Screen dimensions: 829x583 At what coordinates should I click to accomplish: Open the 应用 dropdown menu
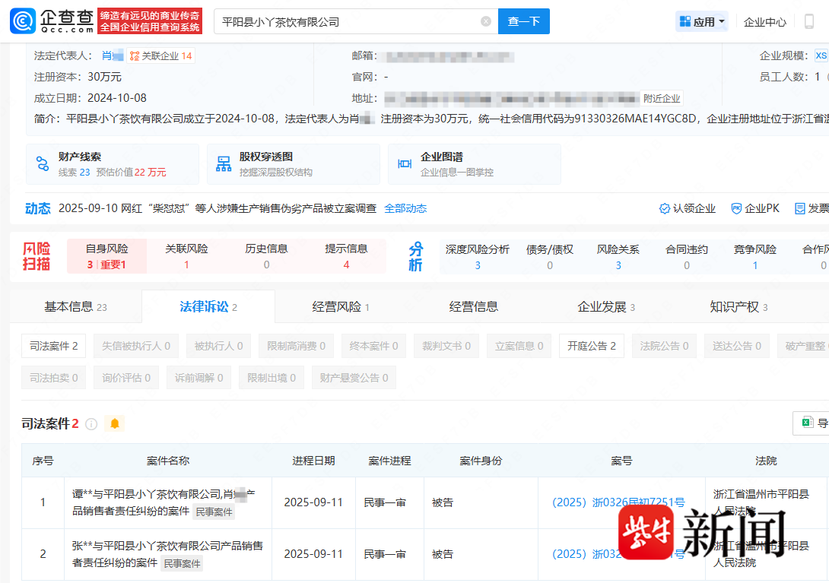pyautogui.click(x=701, y=22)
